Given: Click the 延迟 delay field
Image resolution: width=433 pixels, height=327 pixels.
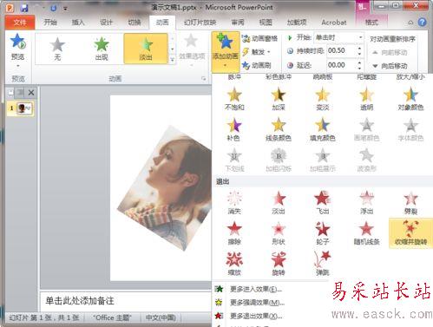Looking at the screenshot, I should click(x=341, y=65).
